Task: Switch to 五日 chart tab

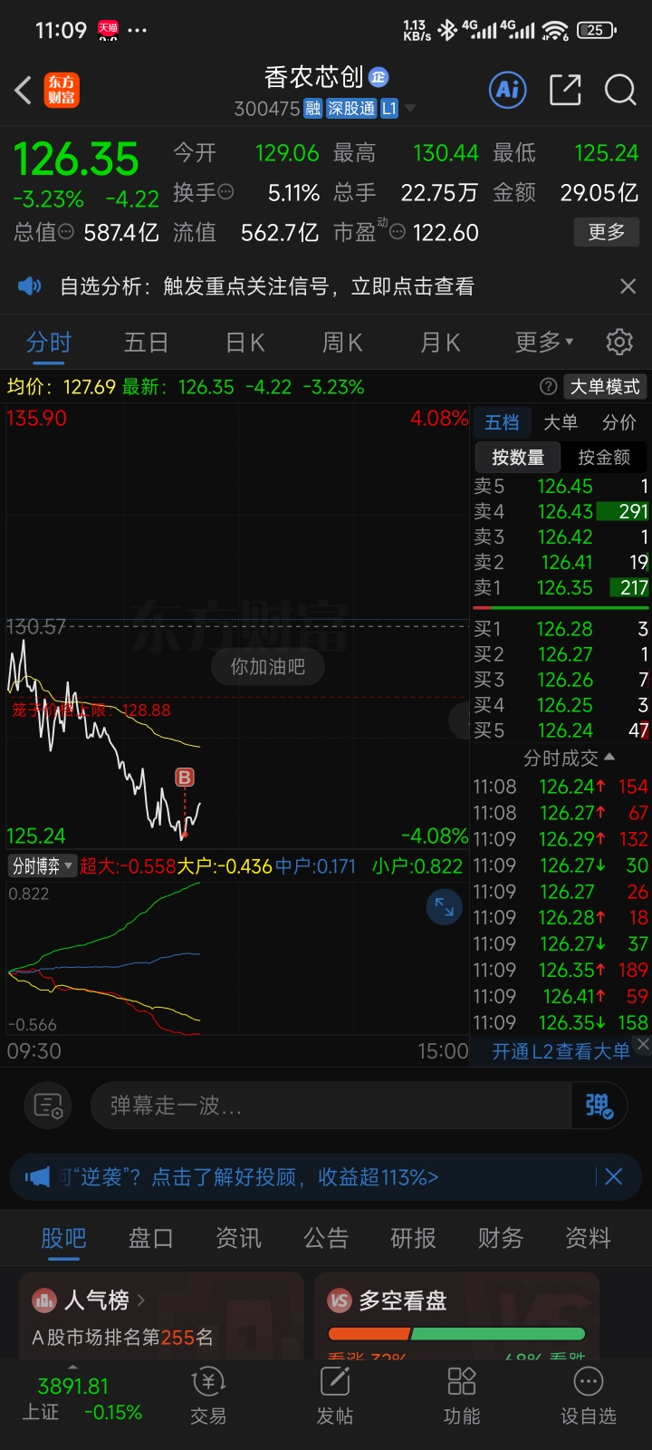Action: [x=147, y=343]
